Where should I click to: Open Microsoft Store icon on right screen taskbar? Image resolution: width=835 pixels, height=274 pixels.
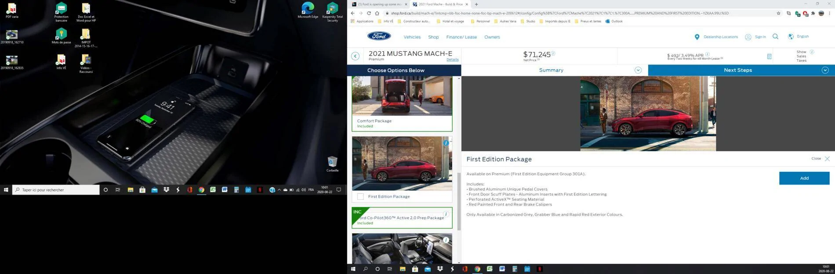coord(415,269)
